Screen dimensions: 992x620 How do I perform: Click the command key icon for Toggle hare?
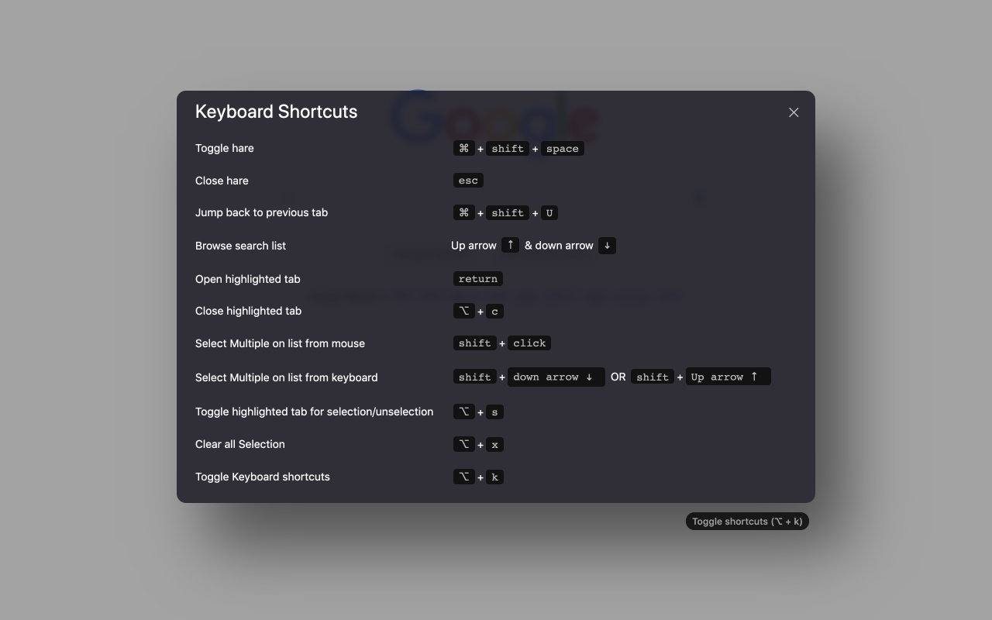coord(463,148)
